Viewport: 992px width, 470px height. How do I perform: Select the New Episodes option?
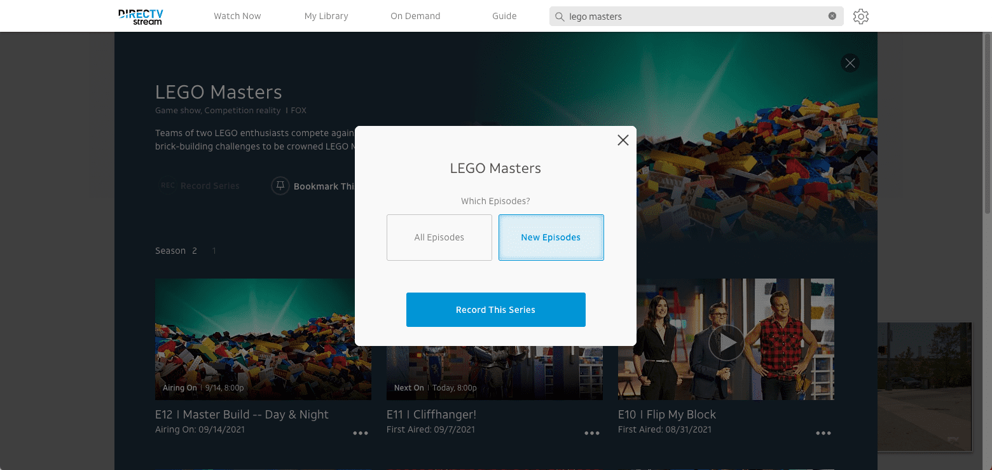(x=551, y=237)
